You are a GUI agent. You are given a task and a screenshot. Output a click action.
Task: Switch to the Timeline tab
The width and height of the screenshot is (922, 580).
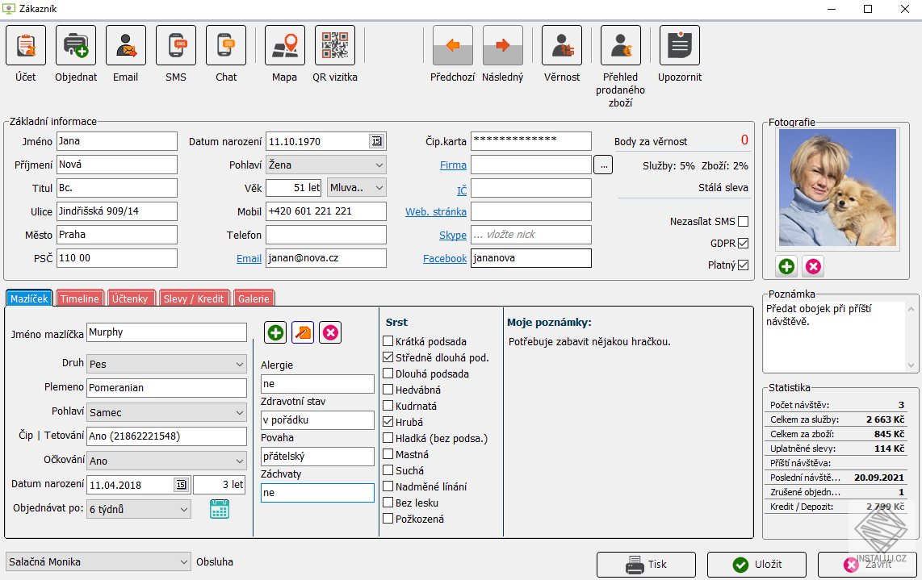(x=79, y=298)
